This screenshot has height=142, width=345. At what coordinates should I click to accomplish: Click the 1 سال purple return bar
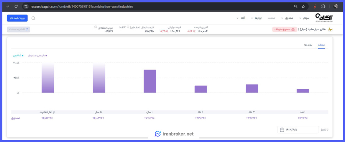(x=150, y=81)
